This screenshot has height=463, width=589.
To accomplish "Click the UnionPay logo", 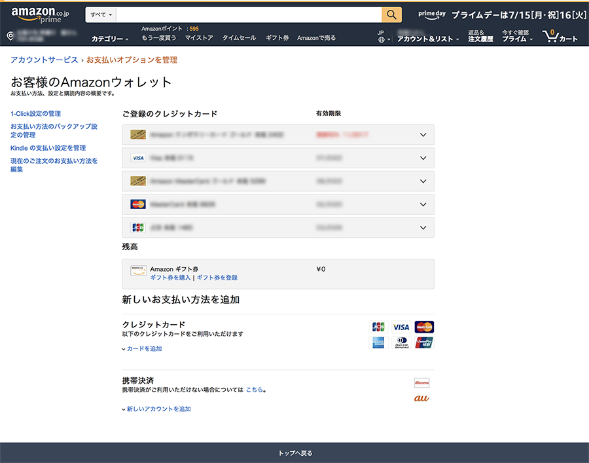I will click(424, 343).
